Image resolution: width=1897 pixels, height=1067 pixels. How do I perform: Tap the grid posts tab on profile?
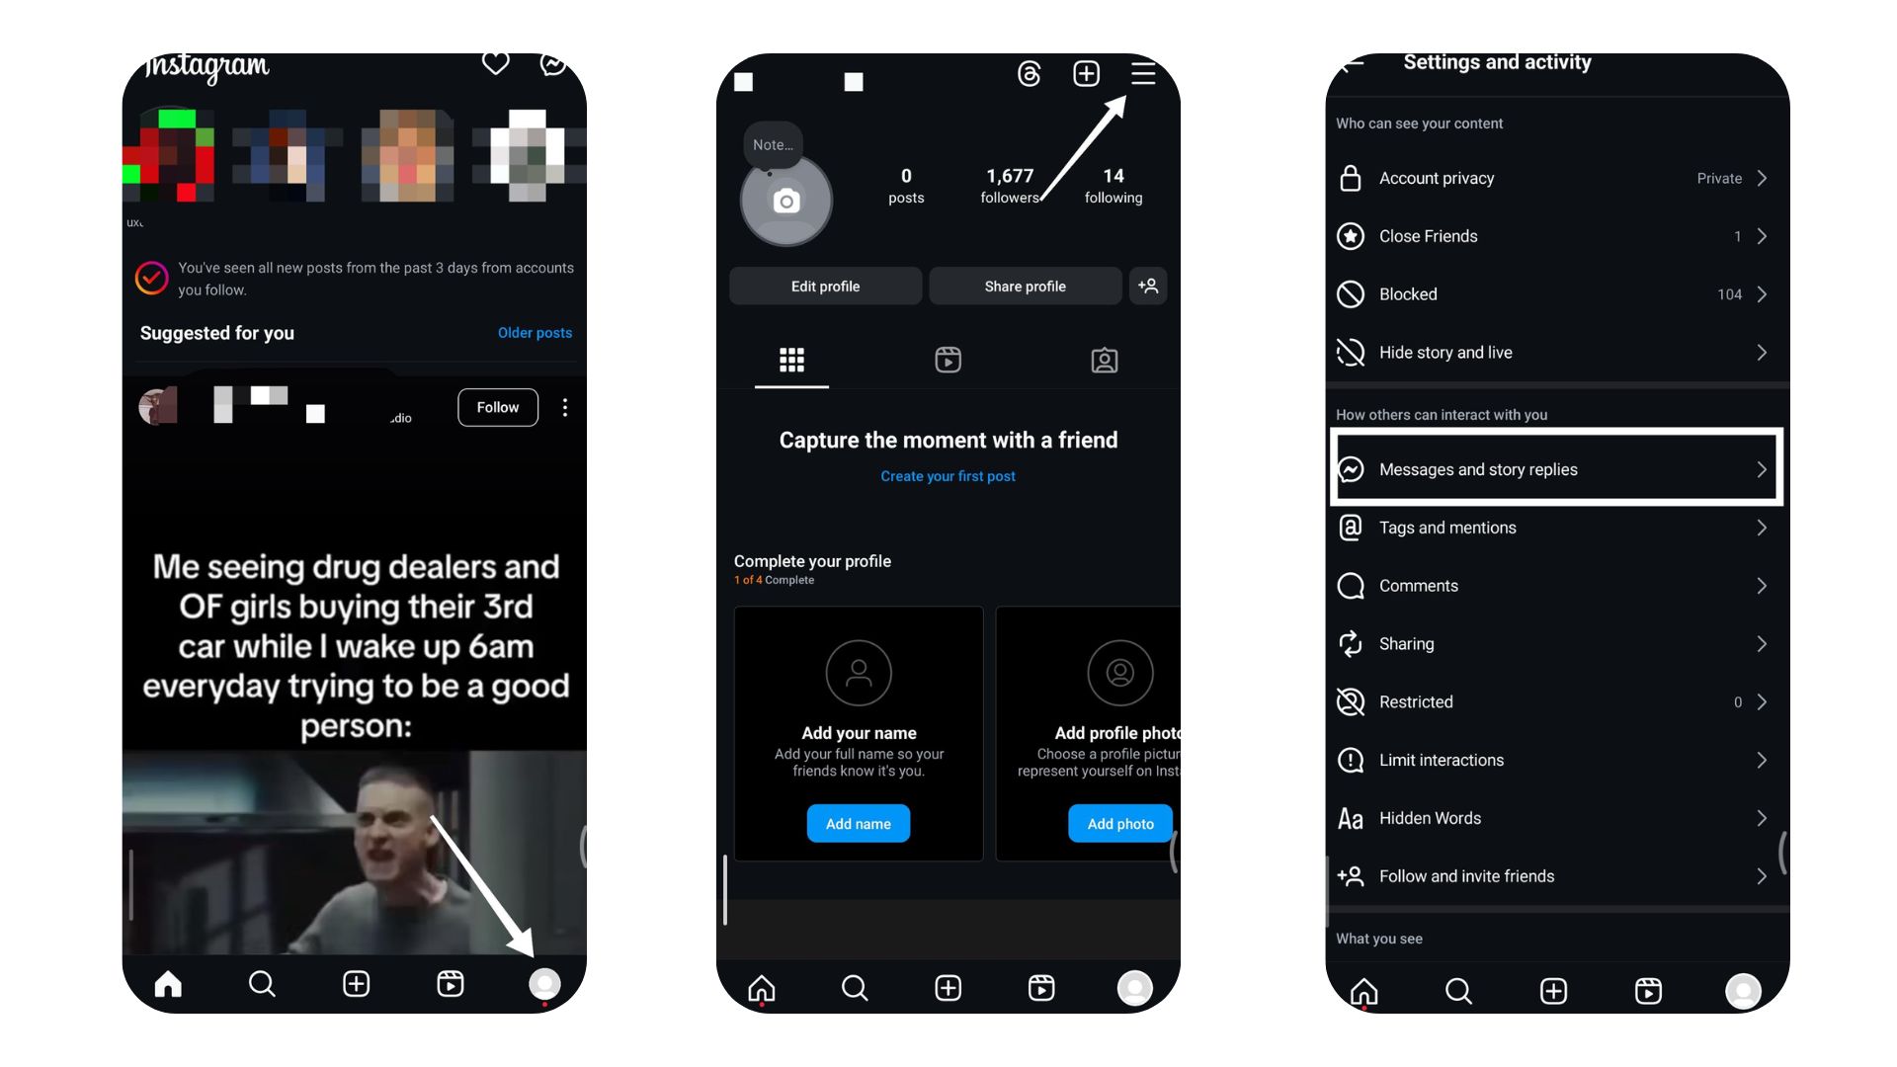pos(792,359)
